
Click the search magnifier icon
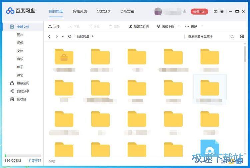[232, 36]
